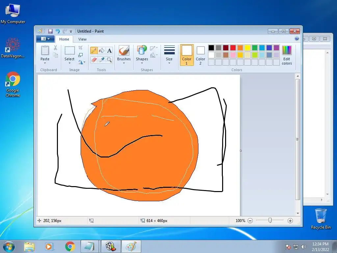Pick the black color swatch
Image resolution: width=337 pixels, height=253 pixels.
point(211,48)
